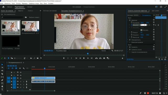Viewport: 168px width, 95px height.
Task: Hide the V1 video track eye
Action: [x=20, y=78]
